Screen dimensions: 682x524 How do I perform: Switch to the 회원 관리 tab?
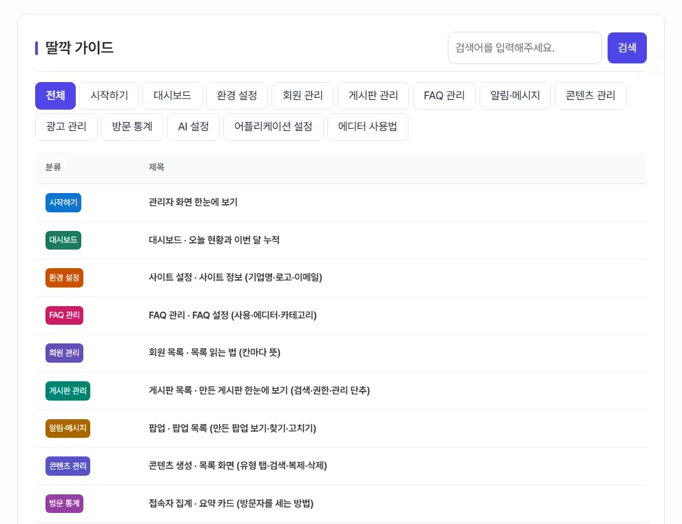click(302, 96)
